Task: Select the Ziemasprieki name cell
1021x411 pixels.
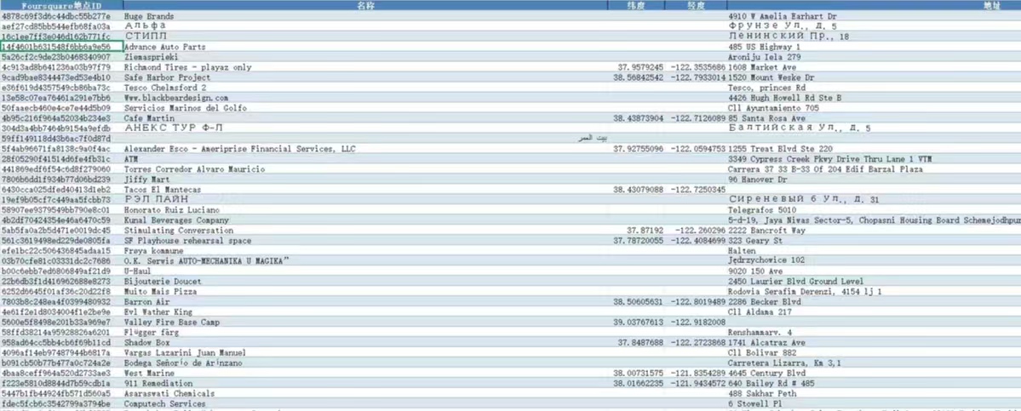Action: [x=364, y=57]
